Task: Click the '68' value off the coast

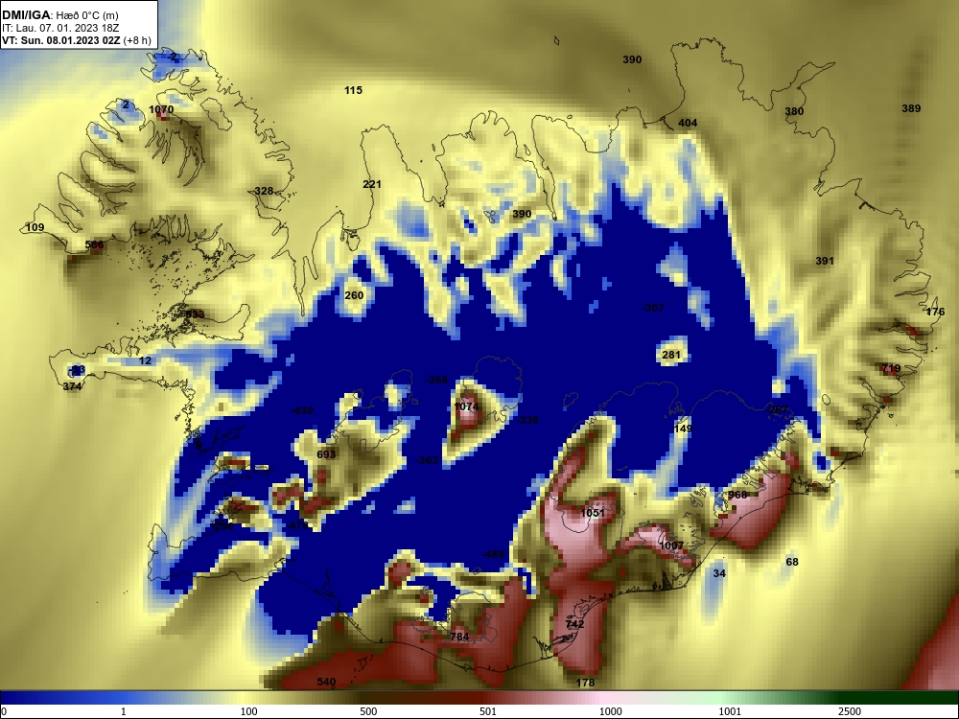Action: 792,562
